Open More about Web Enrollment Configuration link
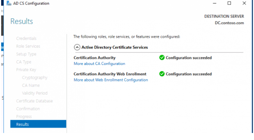 (111, 80)
